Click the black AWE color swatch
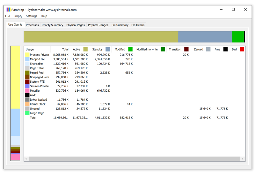Viewport: 255px width, 175px height. tap(27, 95)
